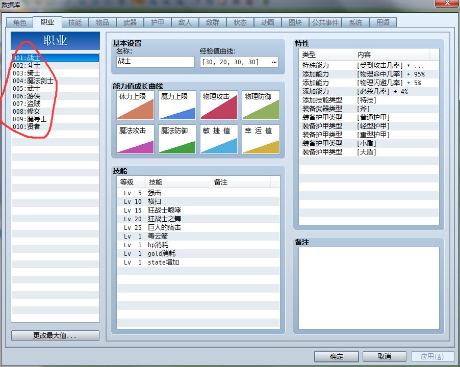Viewport: 460px width, 367px height.
Task: Click the 名称 input field containing 战士
Action: coord(155,62)
